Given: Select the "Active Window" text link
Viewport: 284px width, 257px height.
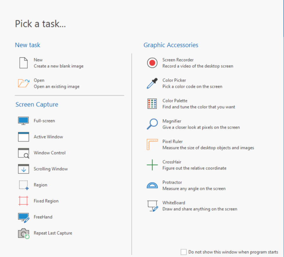Looking at the screenshot, I should pos(48,137).
